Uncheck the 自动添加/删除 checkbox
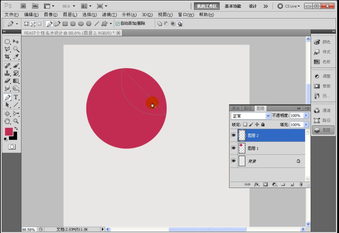Screen dimensions: 339x233 coord(117,23)
